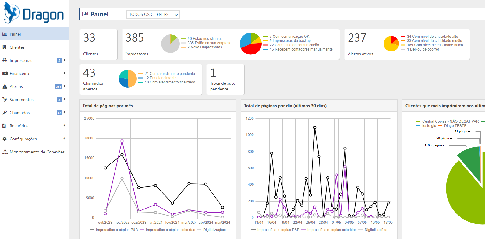Click the dropdown arrow beside TODOS OS CLIENTES
The image size is (485, 239).
pyautogui.click(x=176, y=15)
